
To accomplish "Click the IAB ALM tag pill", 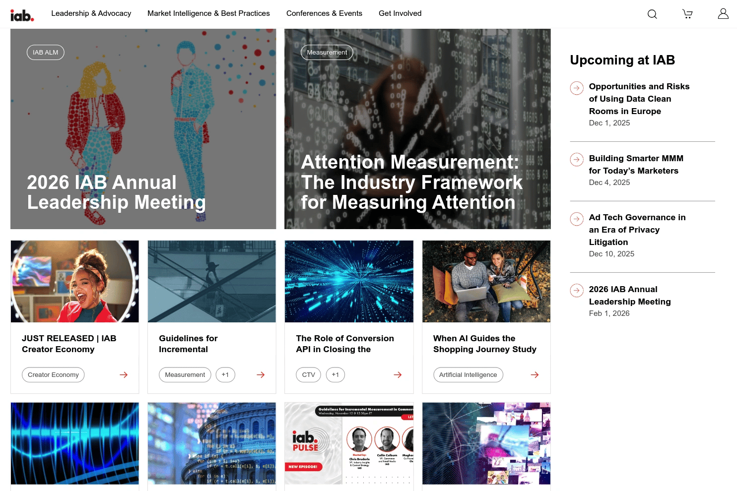I will [x=46, y=53].
